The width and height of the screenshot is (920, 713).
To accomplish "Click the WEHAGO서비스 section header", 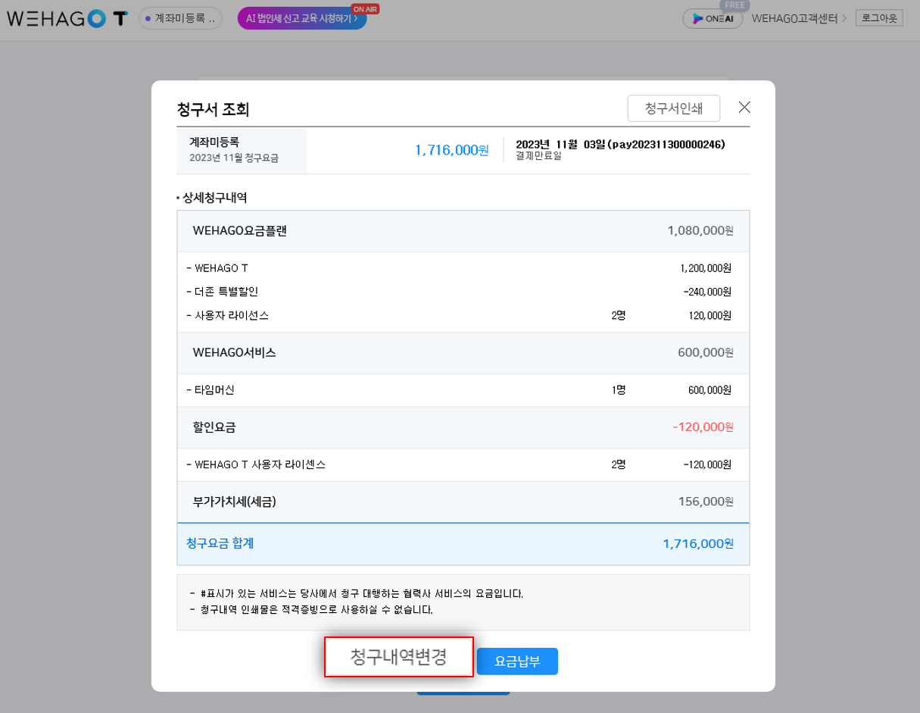I will [x=463, y=352].
